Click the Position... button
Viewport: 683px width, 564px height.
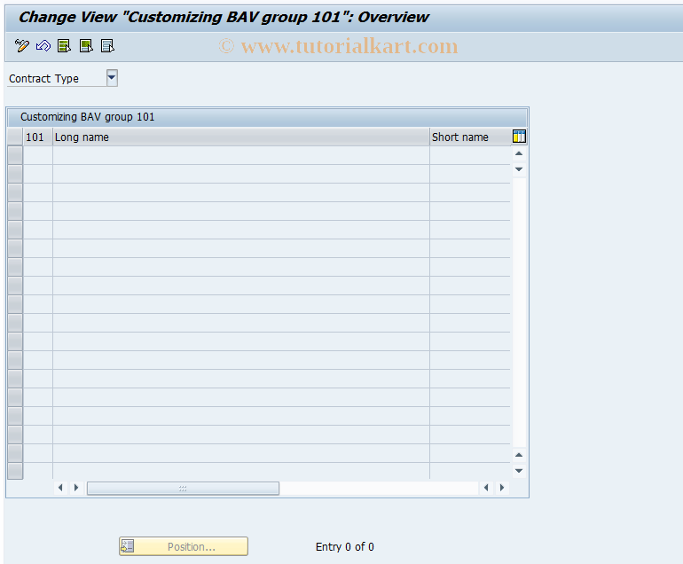[x=184, y=546]
